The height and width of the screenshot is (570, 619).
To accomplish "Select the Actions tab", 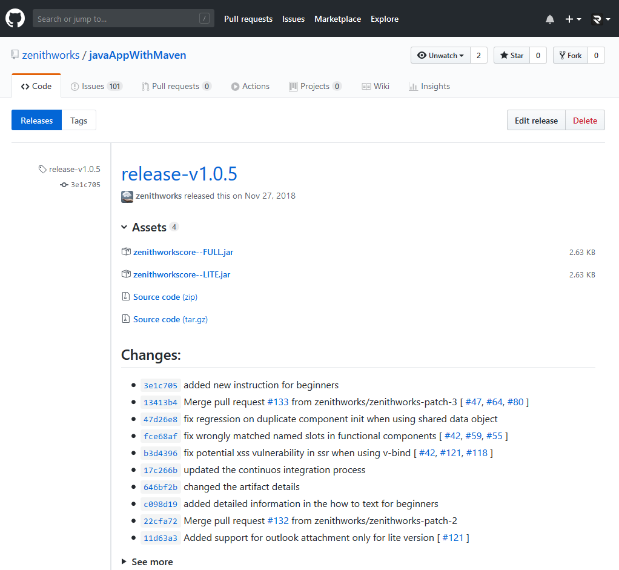I will pos(250,86).
